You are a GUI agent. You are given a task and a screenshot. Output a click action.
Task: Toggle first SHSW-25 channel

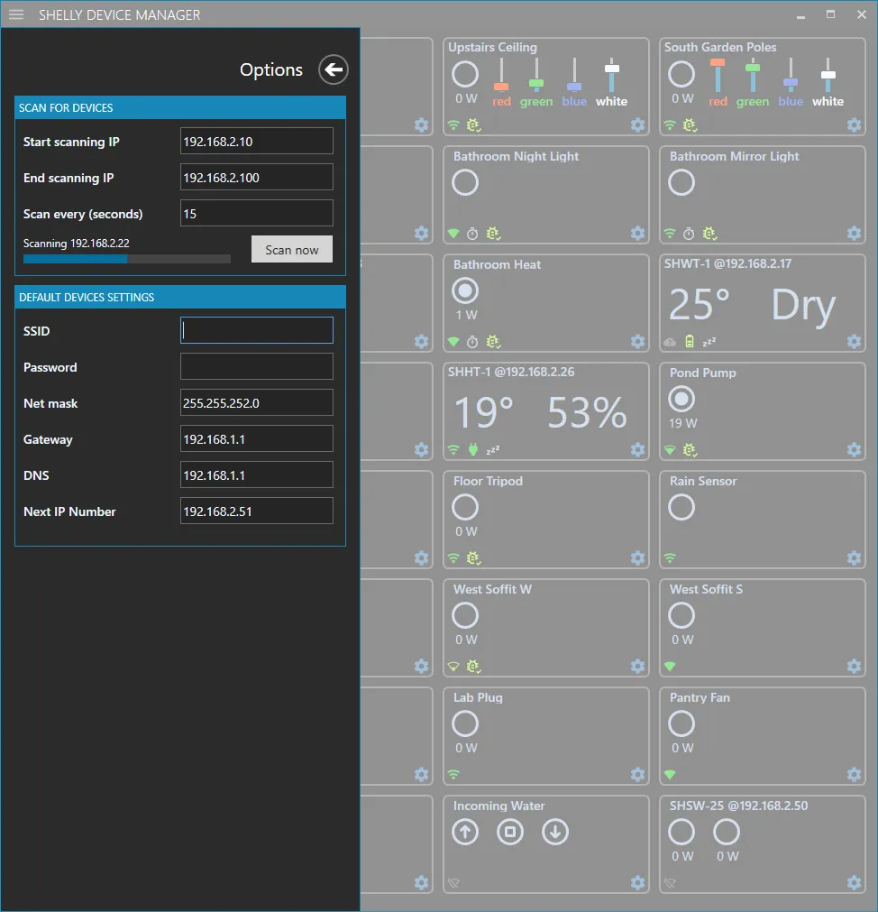(681, 833)
